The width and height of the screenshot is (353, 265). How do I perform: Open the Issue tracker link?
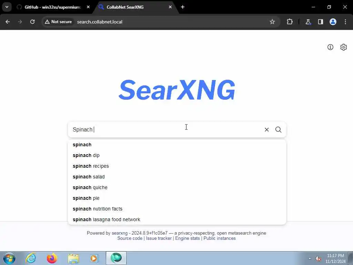tap(159, 238)
